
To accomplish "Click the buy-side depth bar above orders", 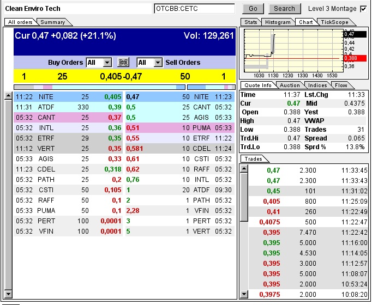I will coord(99,87).
